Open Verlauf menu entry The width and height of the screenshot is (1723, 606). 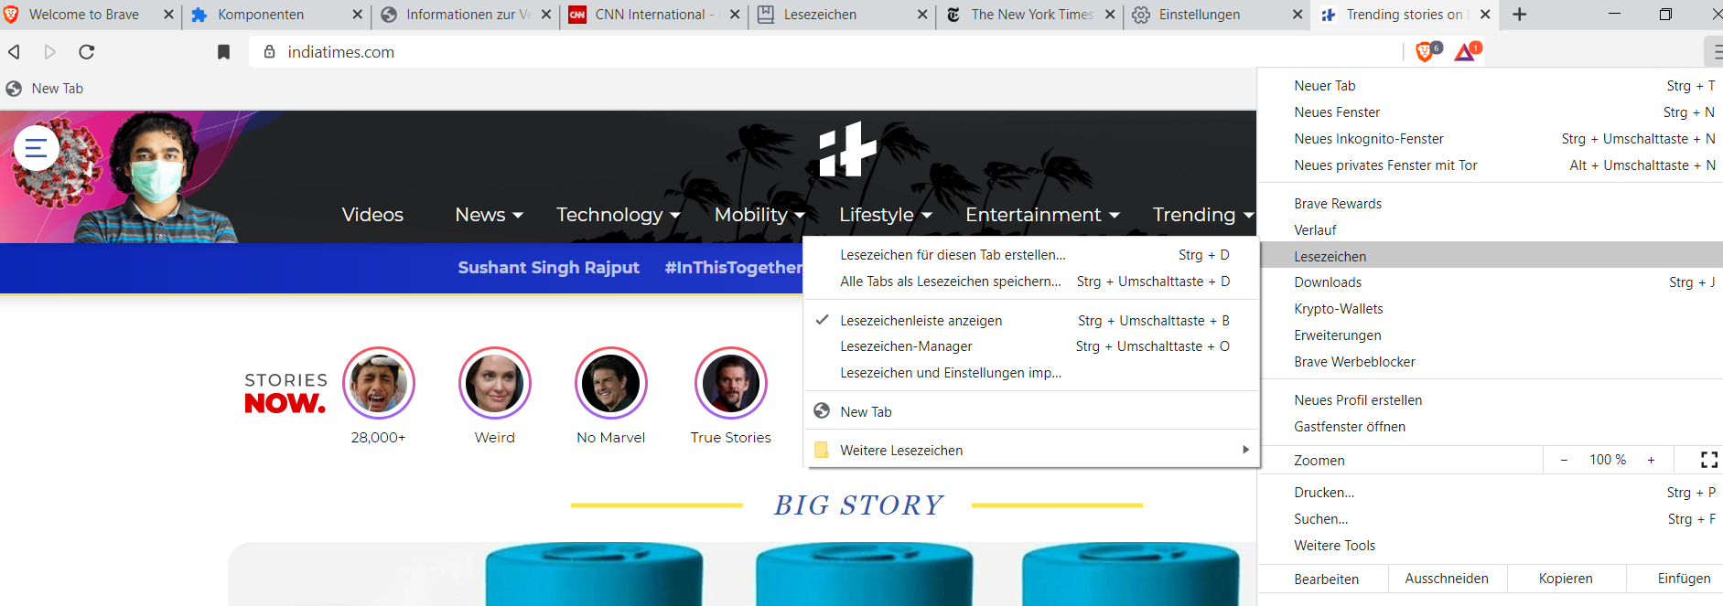coord(1491,230)
